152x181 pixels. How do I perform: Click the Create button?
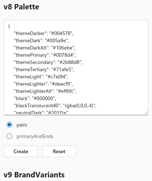point(21,151)
